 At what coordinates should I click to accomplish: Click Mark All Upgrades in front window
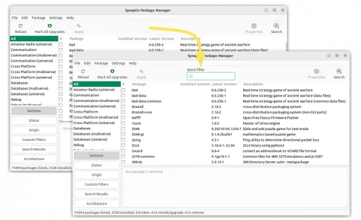tap(112, 74)
